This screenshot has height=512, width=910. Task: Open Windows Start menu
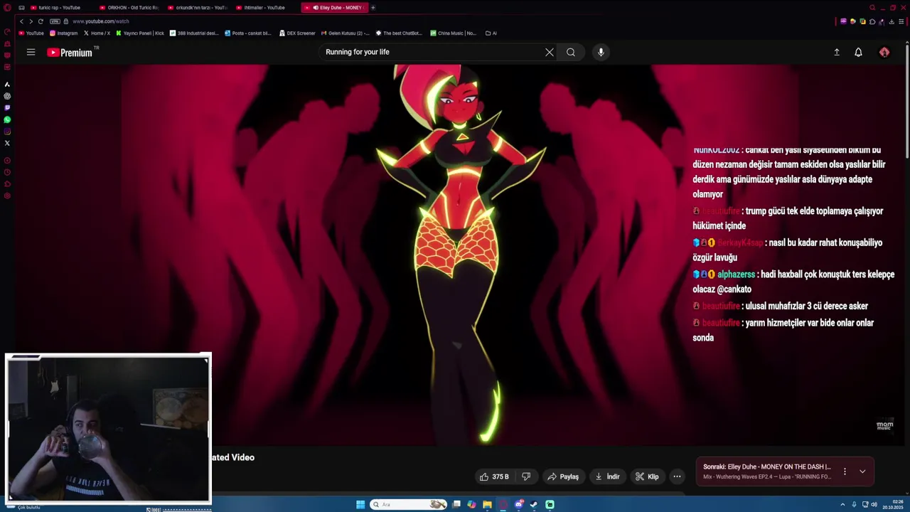[360, 505]
